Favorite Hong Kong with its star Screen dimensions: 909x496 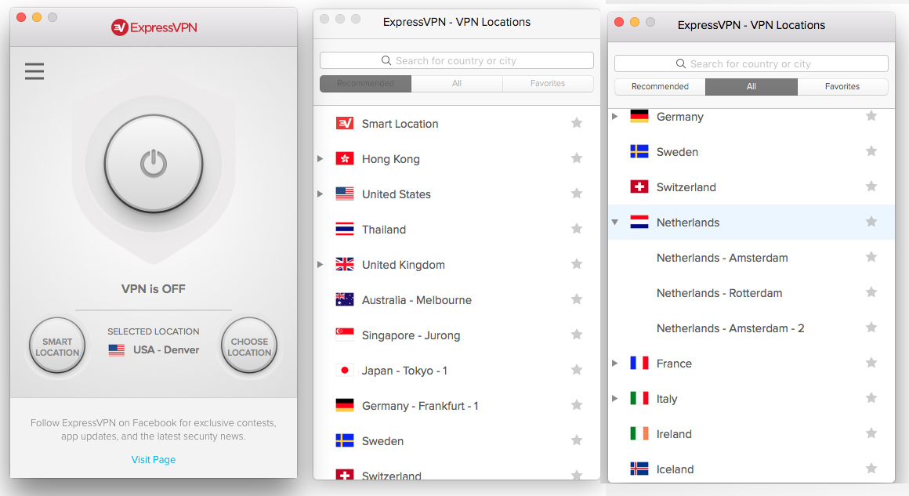(x=576, y=158)
